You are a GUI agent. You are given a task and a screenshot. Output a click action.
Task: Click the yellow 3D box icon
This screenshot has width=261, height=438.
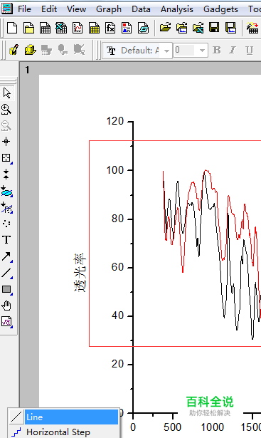click(x=30, y=50)
